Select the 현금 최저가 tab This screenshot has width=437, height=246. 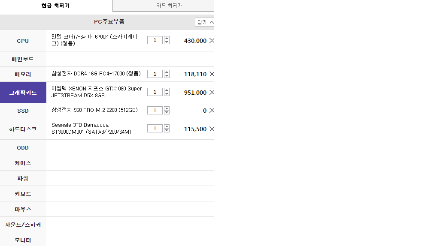pos(56,6)
